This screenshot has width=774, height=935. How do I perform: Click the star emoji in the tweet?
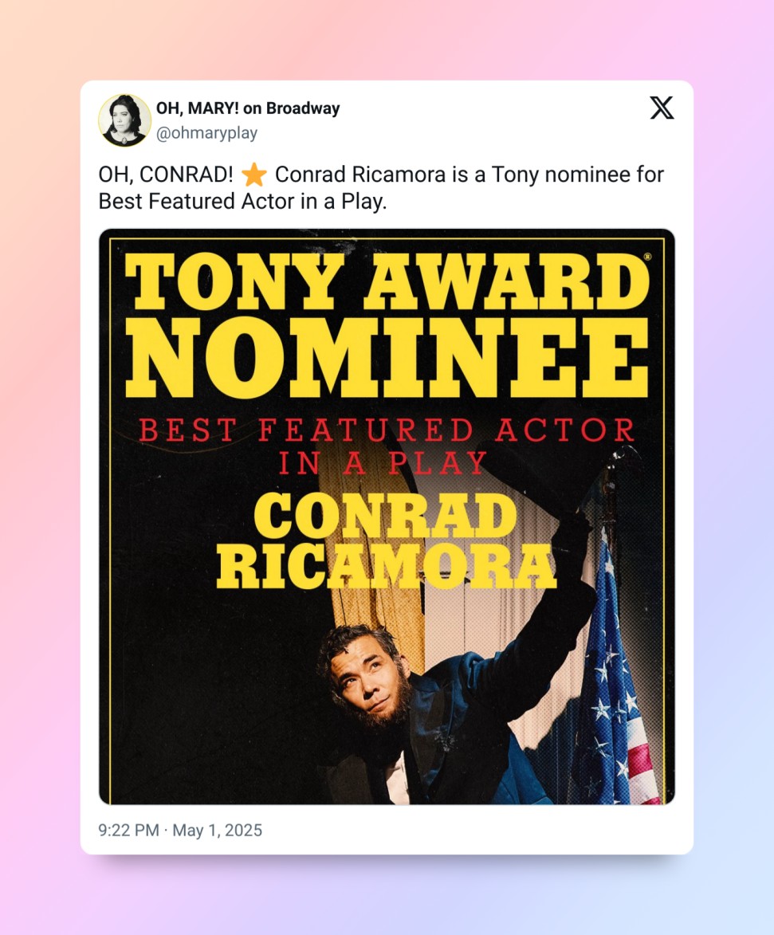click(x=254, y=175)
